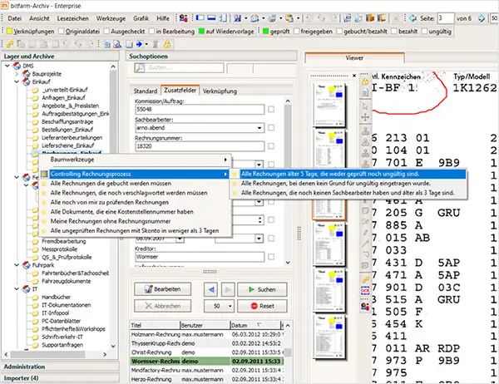The width and height of the screenshot is (499, 384).
Task: Toggle the Verknüpfungen checkbox
Action: coord(9,32)
